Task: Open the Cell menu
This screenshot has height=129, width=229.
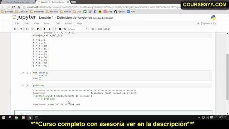Action: pyautogui.click(x=58, y=23)
